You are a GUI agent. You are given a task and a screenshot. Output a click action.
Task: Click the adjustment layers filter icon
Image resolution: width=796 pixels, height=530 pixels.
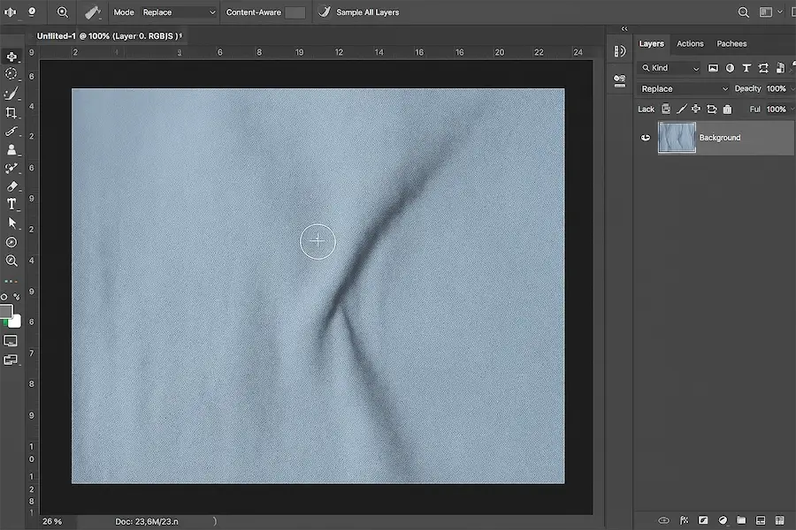[x=729, y=67]
